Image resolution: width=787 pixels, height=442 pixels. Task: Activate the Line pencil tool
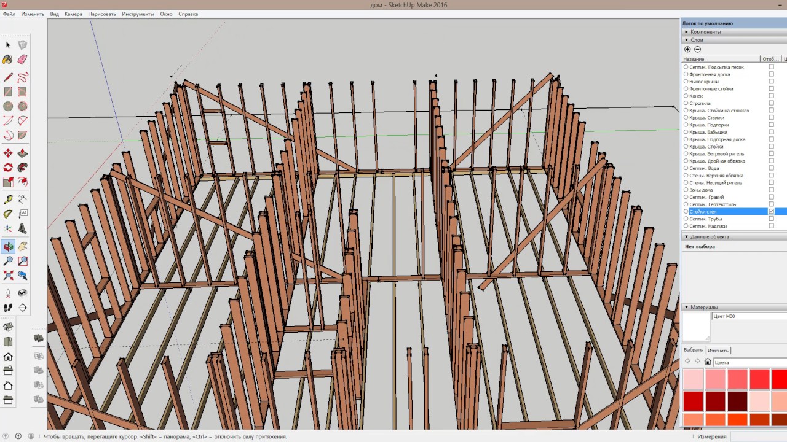pos(8,77)
